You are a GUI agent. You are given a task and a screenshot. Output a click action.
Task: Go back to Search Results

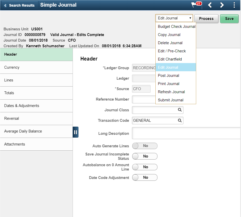(19, 5)
